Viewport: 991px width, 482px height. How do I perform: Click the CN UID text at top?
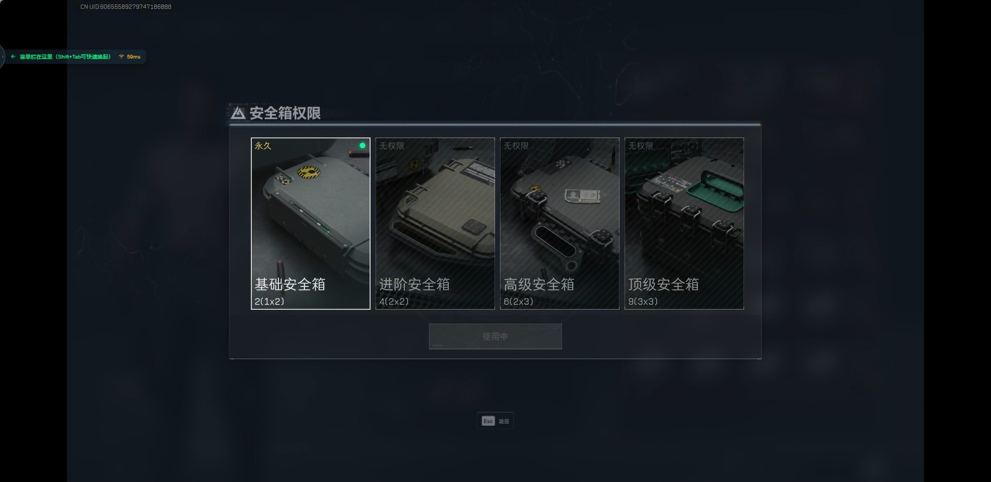click(126, 7)
